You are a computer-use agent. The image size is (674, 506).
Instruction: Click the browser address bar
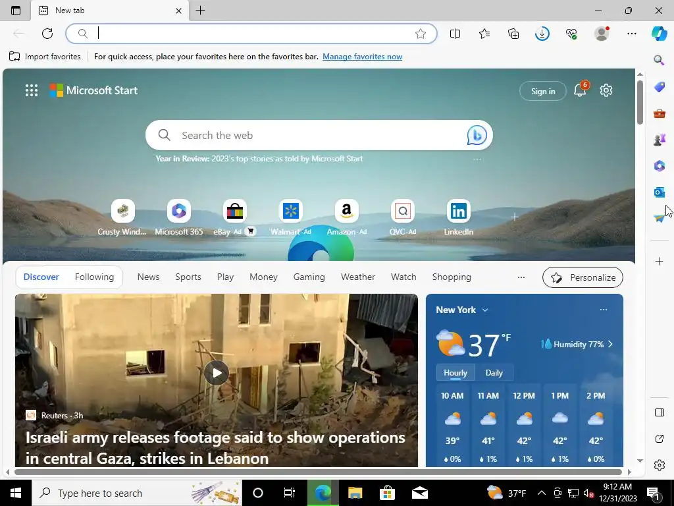pos(251,34)
